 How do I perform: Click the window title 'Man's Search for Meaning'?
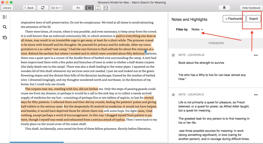[x=149, y=3]
